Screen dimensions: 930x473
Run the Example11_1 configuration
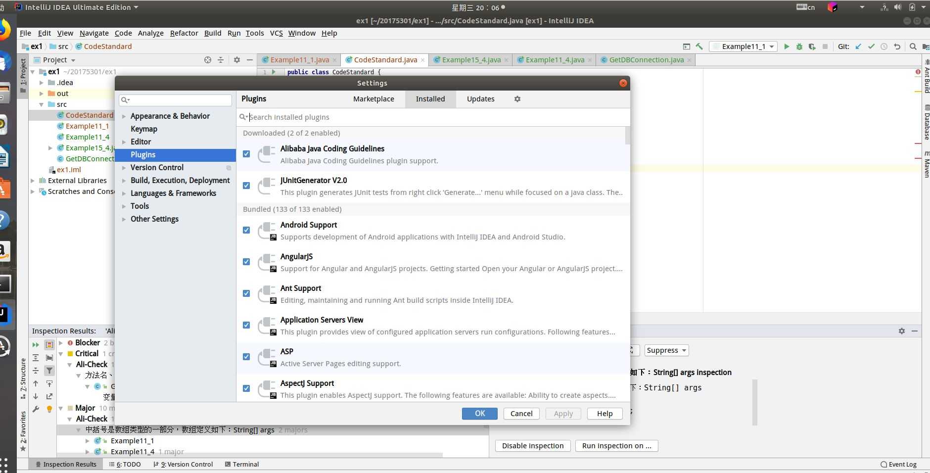(786, 47)
